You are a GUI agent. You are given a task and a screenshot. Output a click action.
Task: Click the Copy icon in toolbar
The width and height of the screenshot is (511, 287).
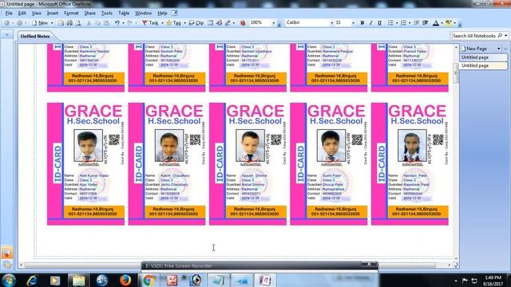(x=97, y=23)
